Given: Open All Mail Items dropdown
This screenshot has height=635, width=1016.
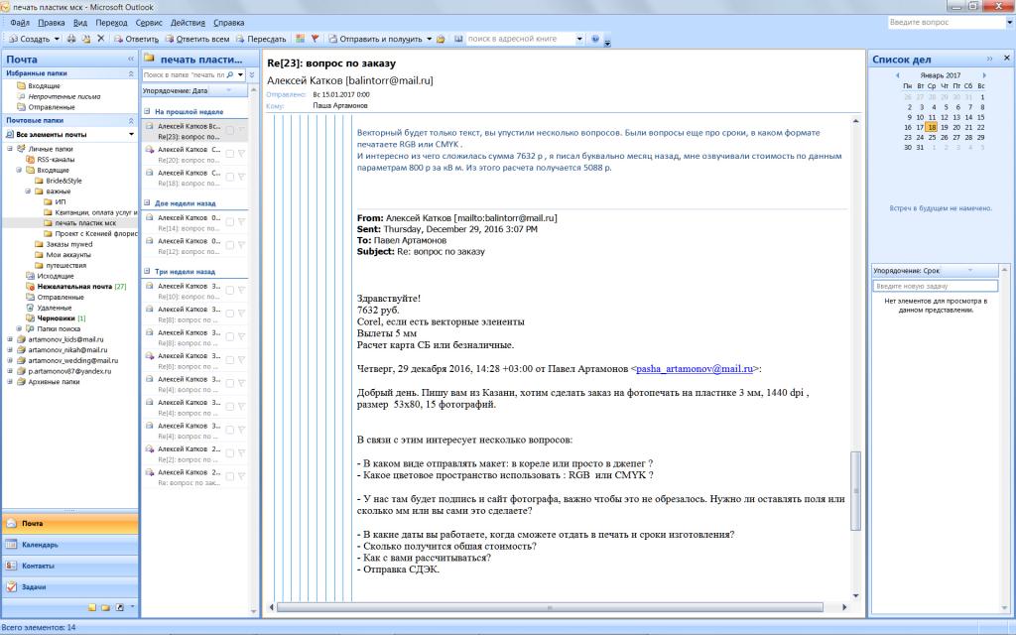Looking at the screenshot, I should point(132,135).
